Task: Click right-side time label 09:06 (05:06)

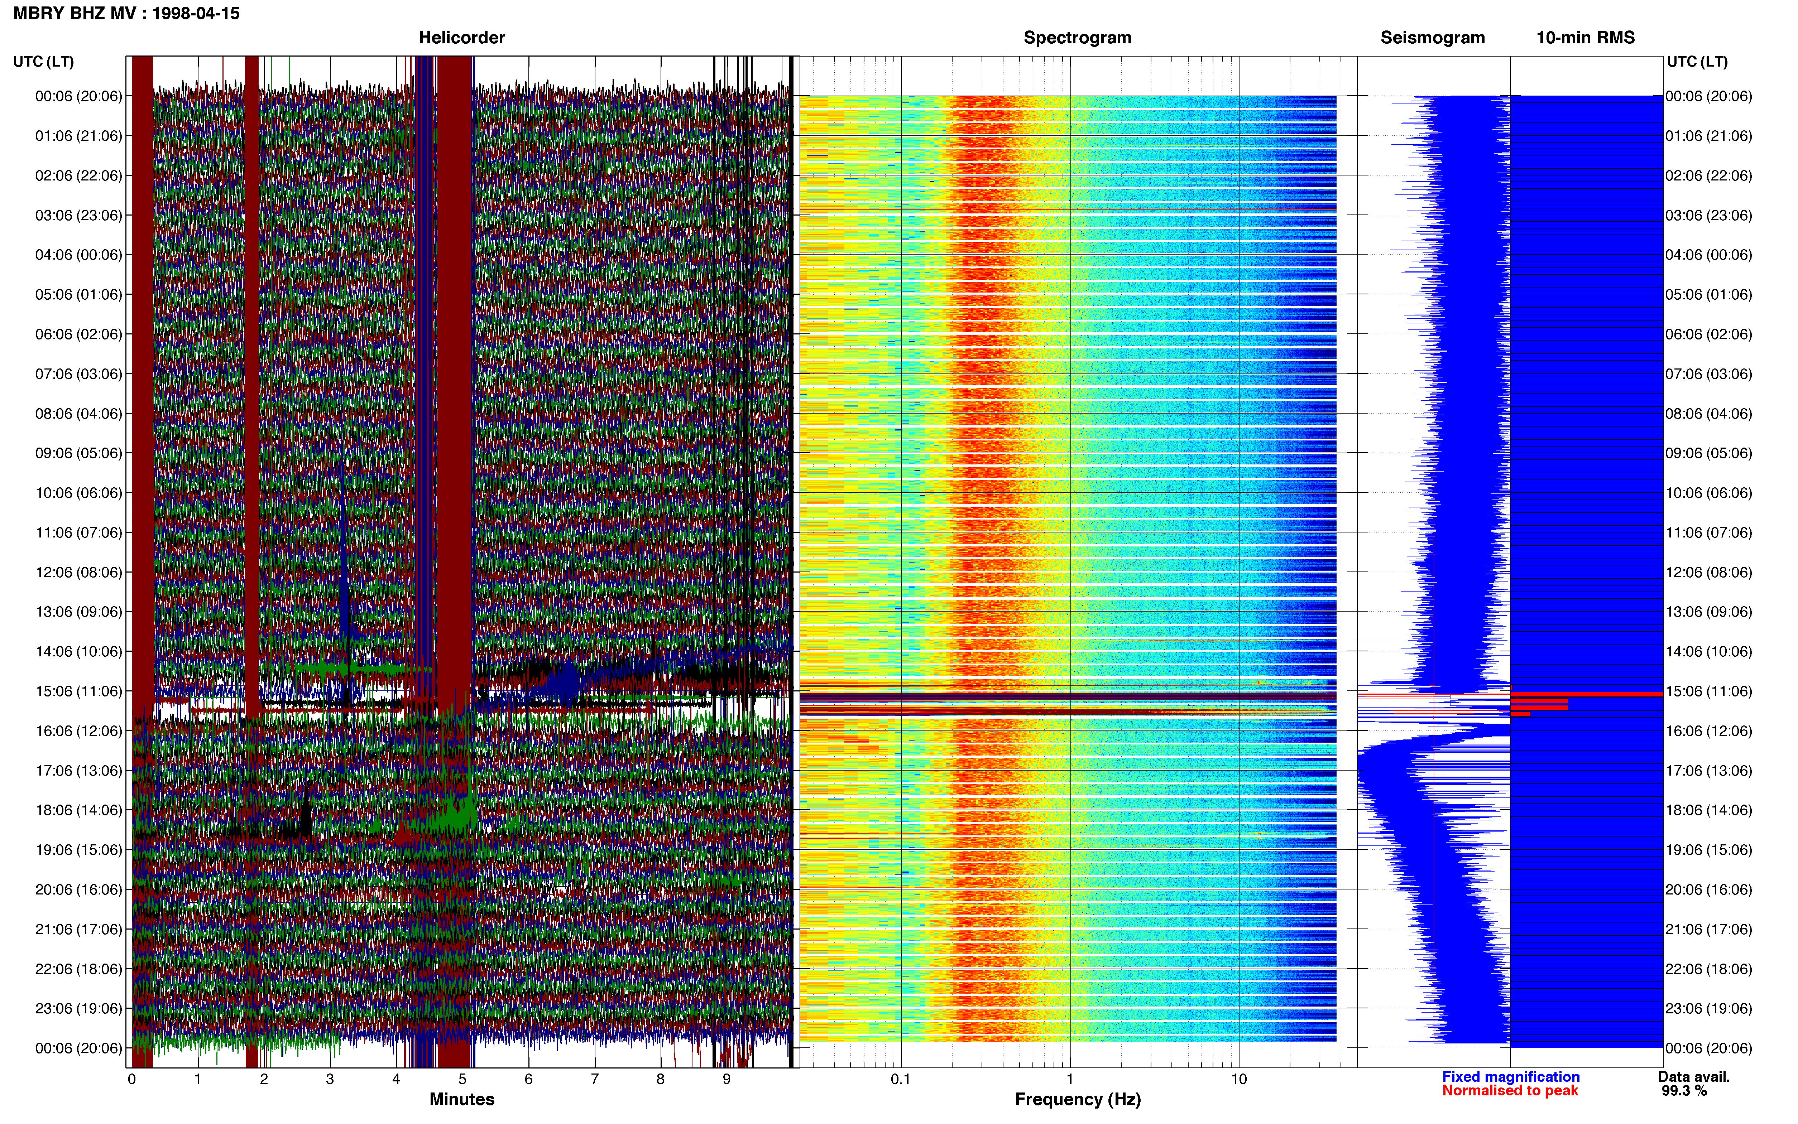Action: [x=1709, y=453]
